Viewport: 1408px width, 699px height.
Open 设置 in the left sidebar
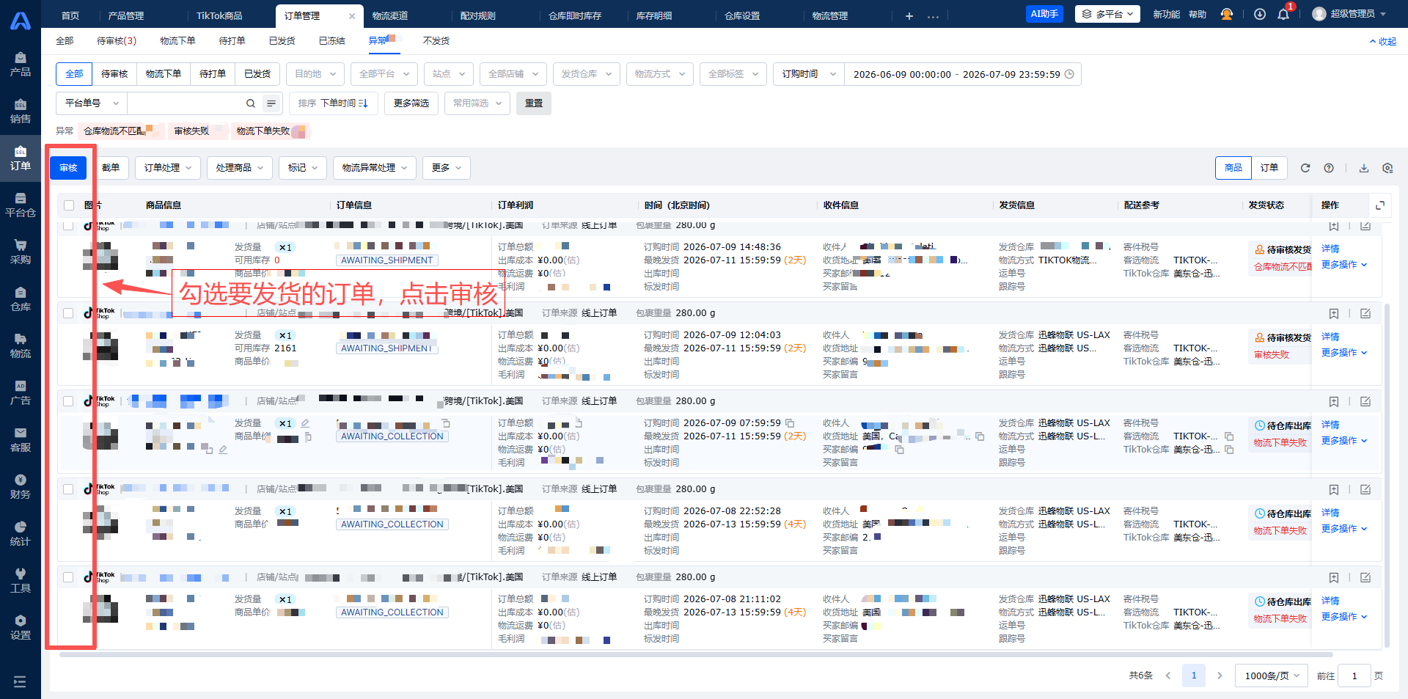click(x=21, y=628)
